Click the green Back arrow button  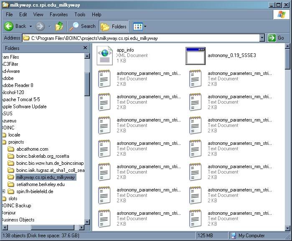(9, 26)
